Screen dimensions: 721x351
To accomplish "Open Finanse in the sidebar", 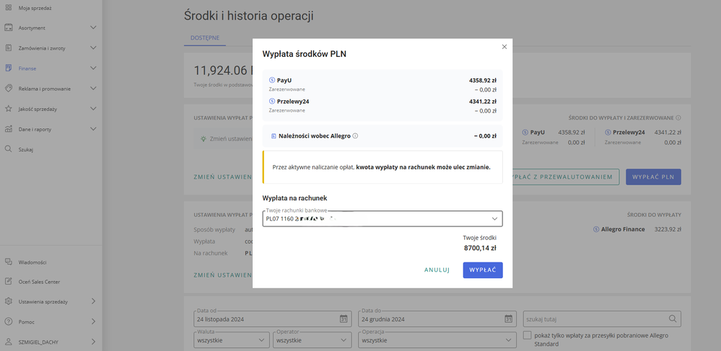I will point(27,68).
